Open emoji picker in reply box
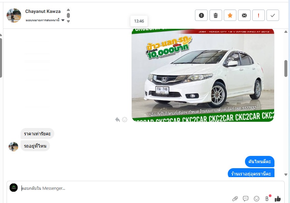 257,199
